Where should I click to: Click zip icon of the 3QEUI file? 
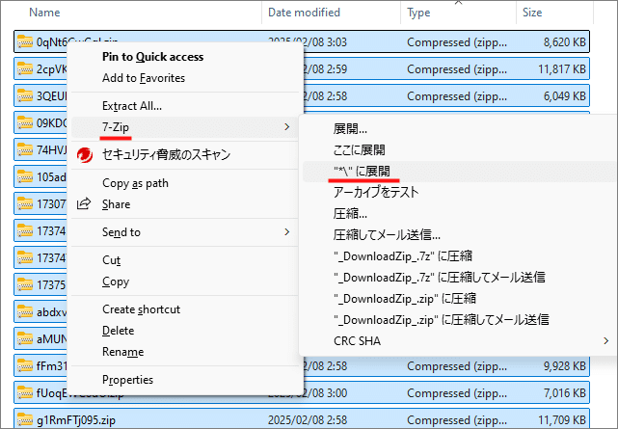pos(25,96)
